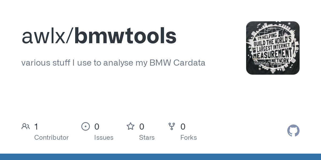This screenshot has width=321, height=160.
Task: Click the Forks label
Action: (189, 138)
